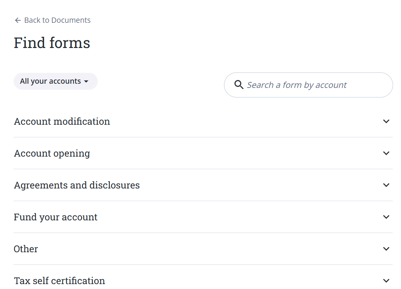Click the chevron beside Fund your account
The image size is (401, 289).
(386, 217)
